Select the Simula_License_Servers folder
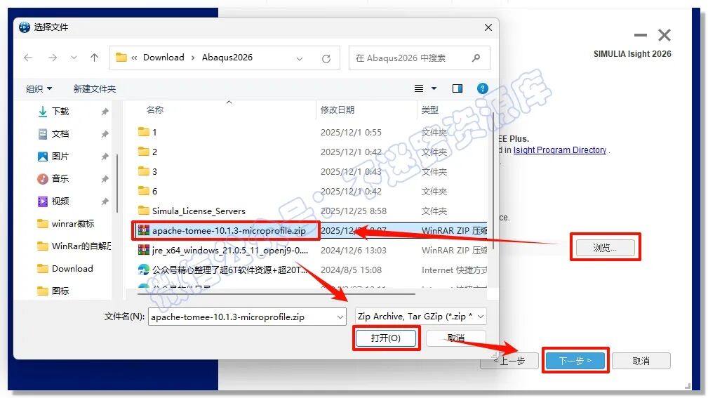 point(199,211)
